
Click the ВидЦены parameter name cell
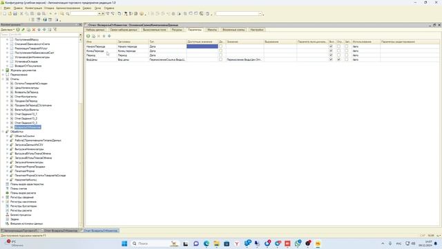pos(102,59)
